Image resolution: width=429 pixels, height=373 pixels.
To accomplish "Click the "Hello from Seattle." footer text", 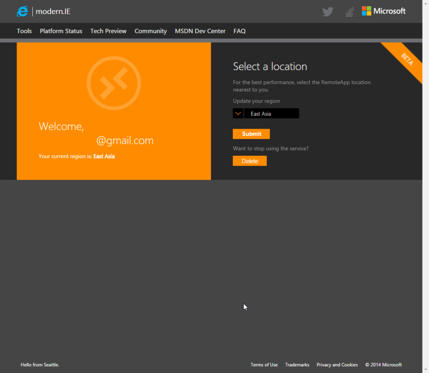I will pos(40,365).
